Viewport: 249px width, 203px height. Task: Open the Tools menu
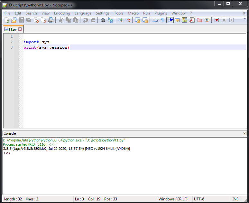point(118,13)
